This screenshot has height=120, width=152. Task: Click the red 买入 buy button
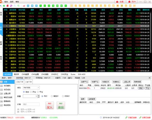pos(50,106)
